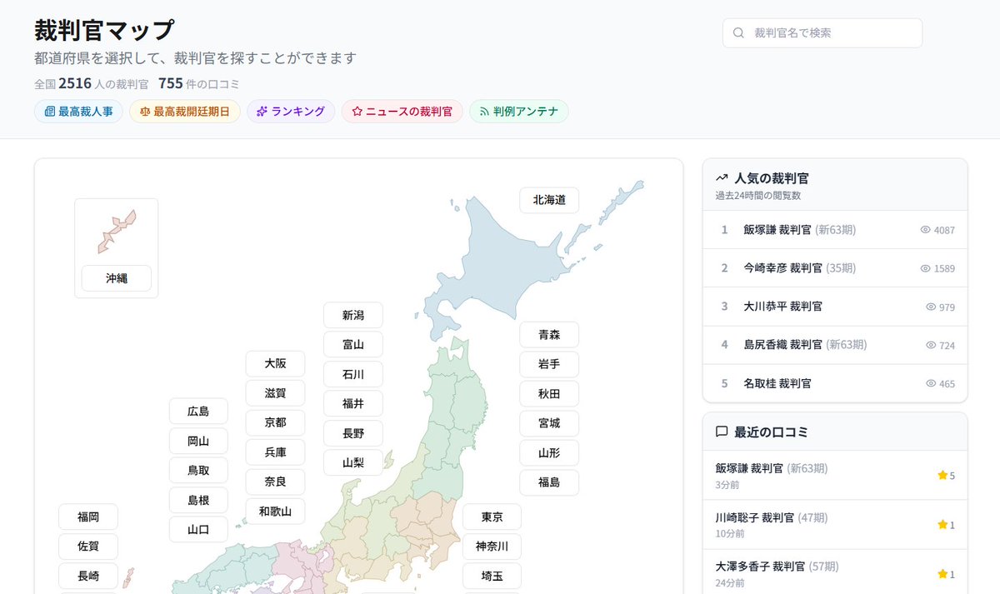This screenshot has height=594, width=1000.
Task: Select 埼玉 prefecture
Action: [x=492, y=576]
